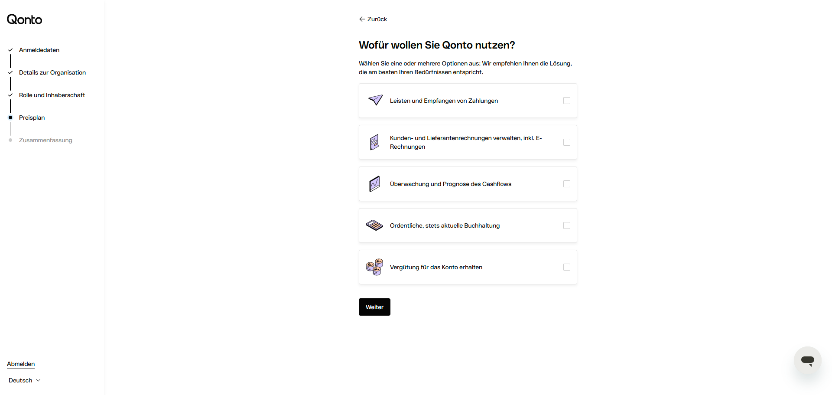This screenshot has height=395, width=832.
Task: Click the back arrow icon
Action: (x=362, y=19)
